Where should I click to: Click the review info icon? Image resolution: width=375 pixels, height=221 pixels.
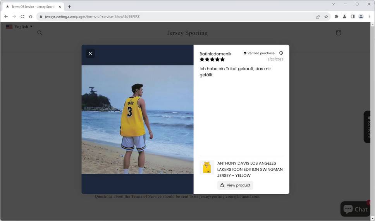tap(281, 53)
